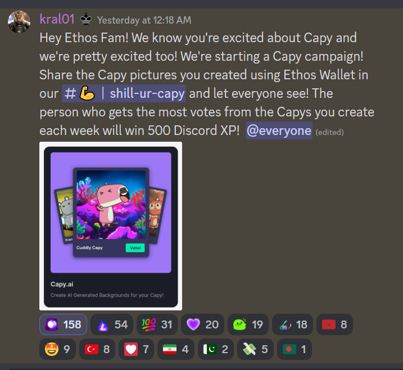Click the @everyone mention

click(x=279, y=130)
